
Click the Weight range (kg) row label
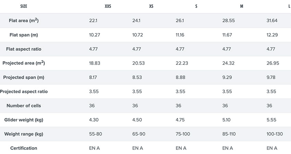(x=24, y=134)
